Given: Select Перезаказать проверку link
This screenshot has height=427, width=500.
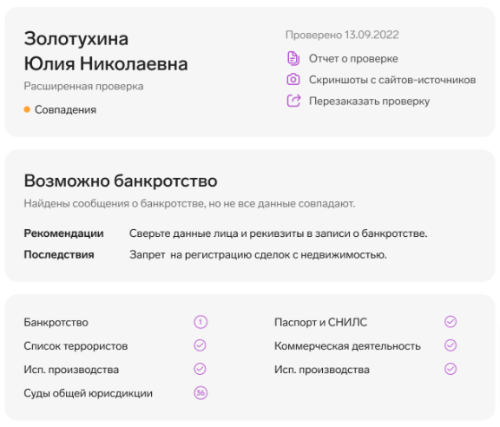Looking at the screenshot, I should pyautogui.click(x=369, y=101).
